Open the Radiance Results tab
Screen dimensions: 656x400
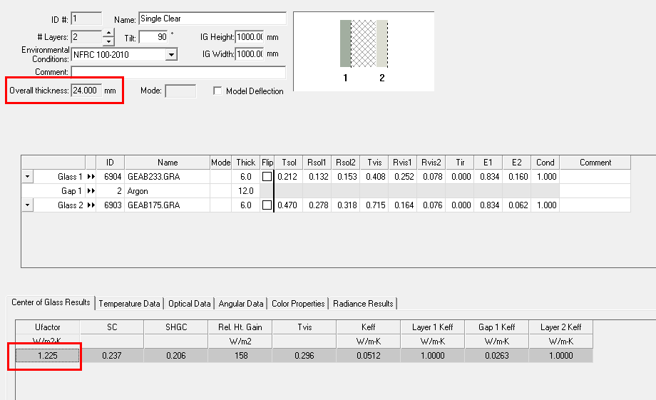[x=362, y=304]
